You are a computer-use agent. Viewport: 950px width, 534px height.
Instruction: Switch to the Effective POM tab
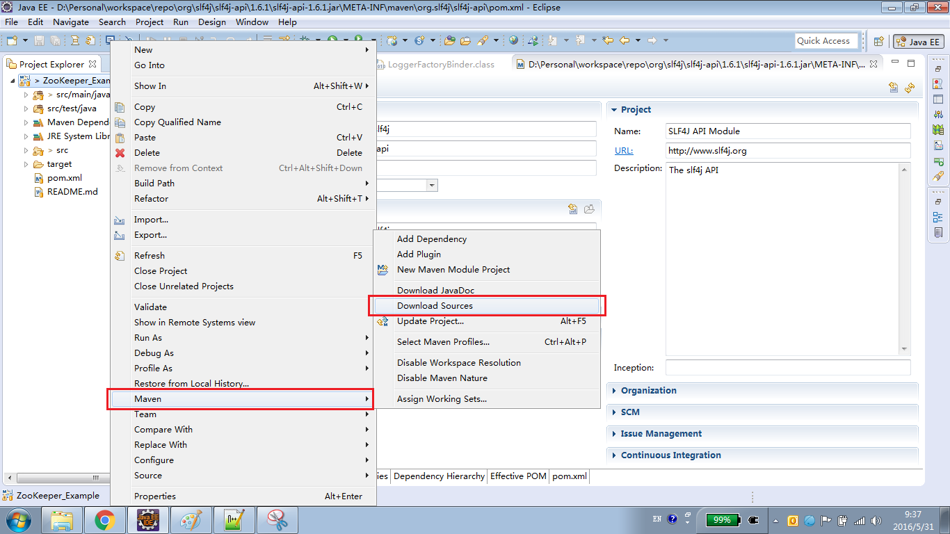pos(518,476)
